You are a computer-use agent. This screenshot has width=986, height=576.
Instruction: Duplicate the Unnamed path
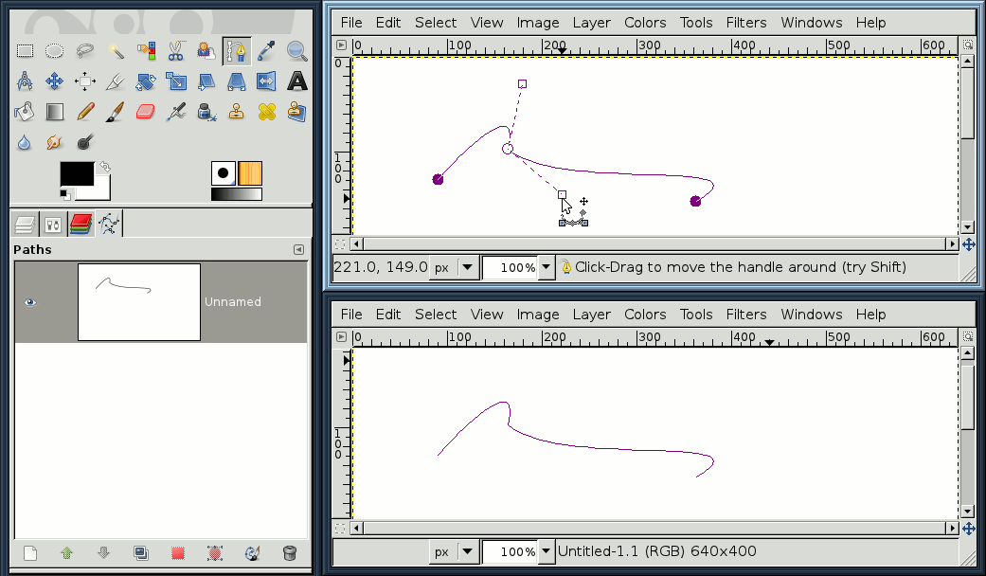point(141,553)
